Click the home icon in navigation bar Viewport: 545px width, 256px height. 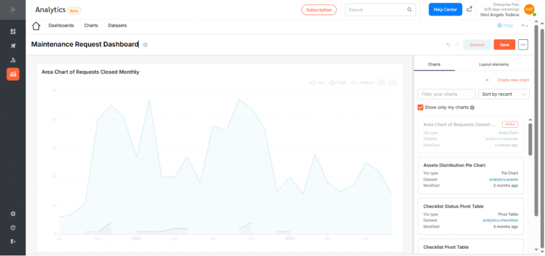[36, 26]
